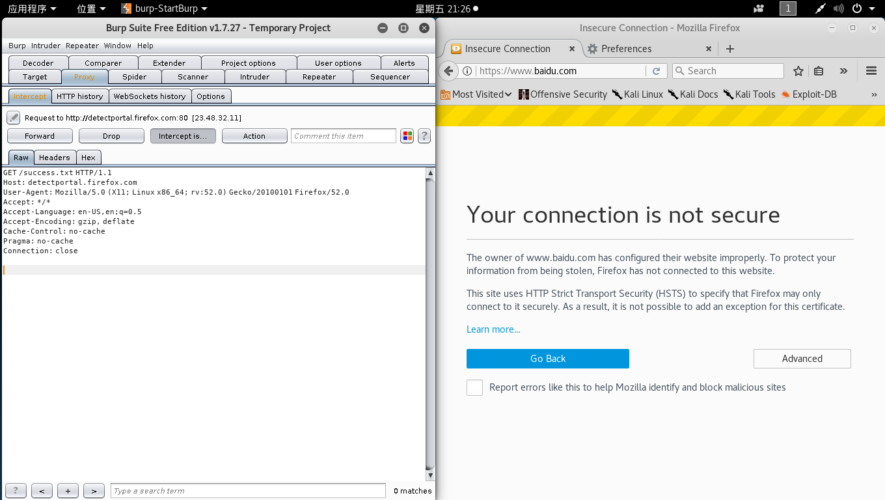Close the Preferences tab
This screenshot has height=500, width=885.
[x=709, y=49]
